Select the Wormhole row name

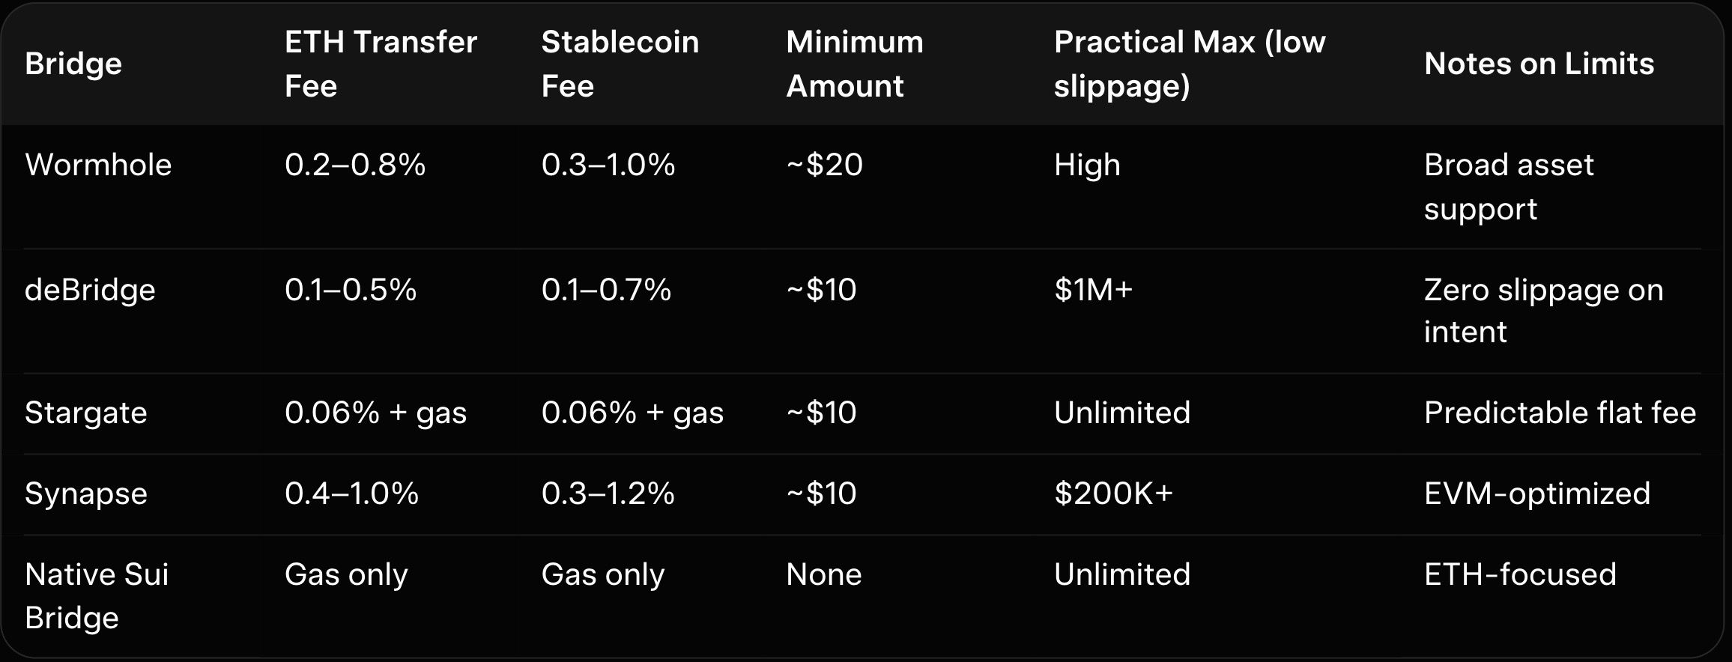(98, 165)
